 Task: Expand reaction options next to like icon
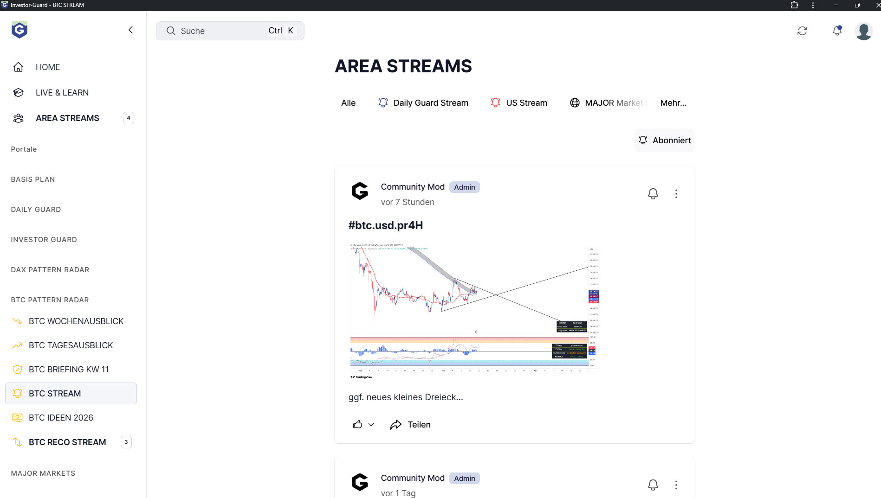[371, 425]
